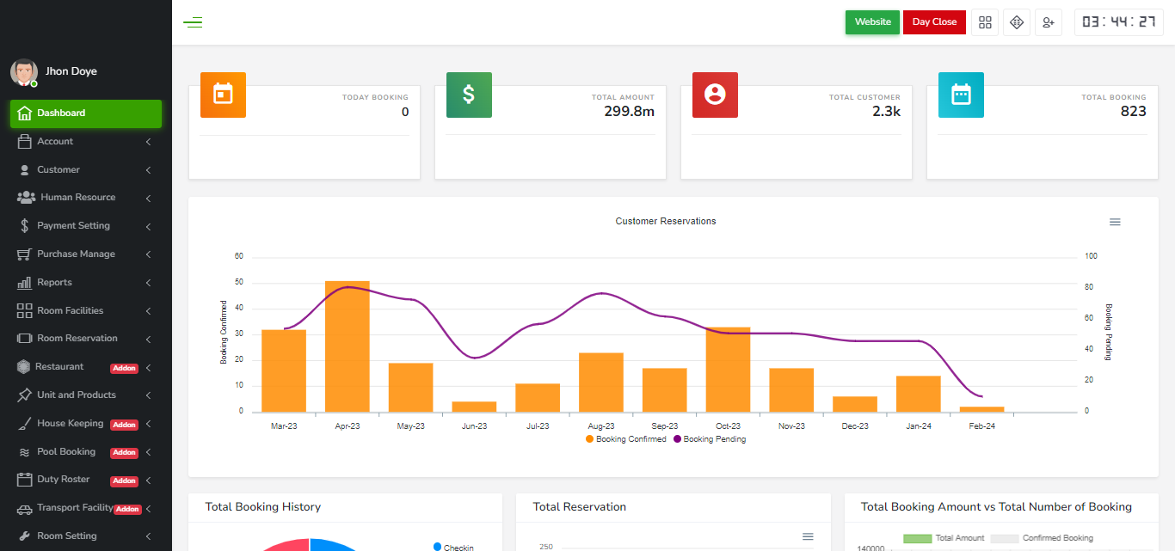Click the Total Customer value '2.3k'

point(886,112)
